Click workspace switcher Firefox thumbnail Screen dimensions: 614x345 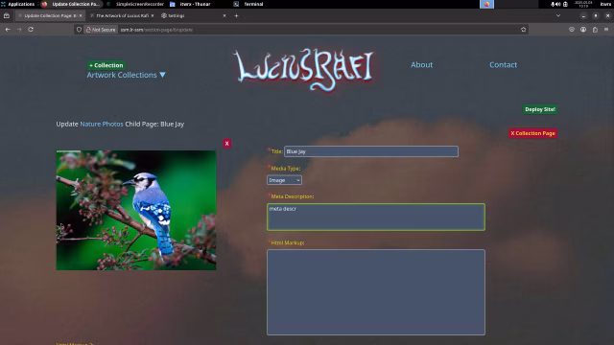(486, 4)
